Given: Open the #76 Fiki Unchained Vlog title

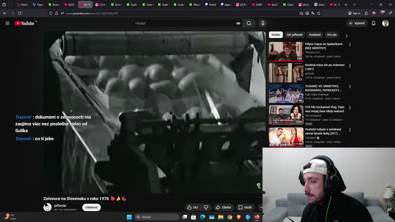Looking at the screenshot, I should pyautogui.click(x=325, y=109).
